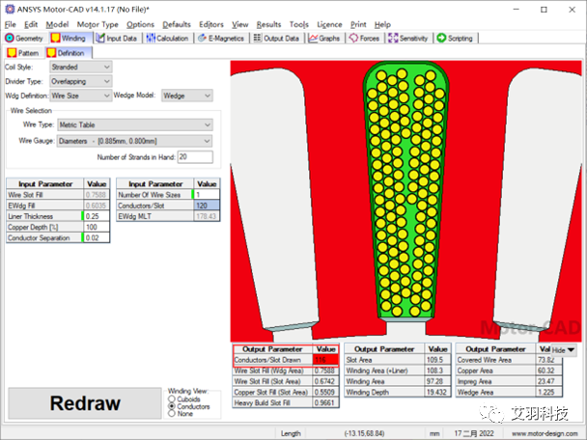Click the Copper Depth value cell
The image size is (587, 440).
pos(97,227)
